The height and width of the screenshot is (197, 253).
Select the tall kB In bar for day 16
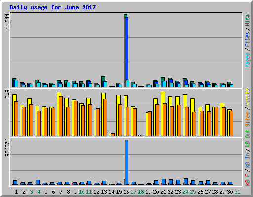pos(126,163)
